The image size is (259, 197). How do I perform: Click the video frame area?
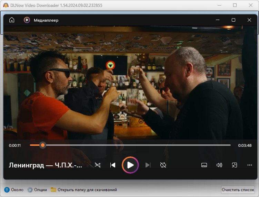click(130, 83)
